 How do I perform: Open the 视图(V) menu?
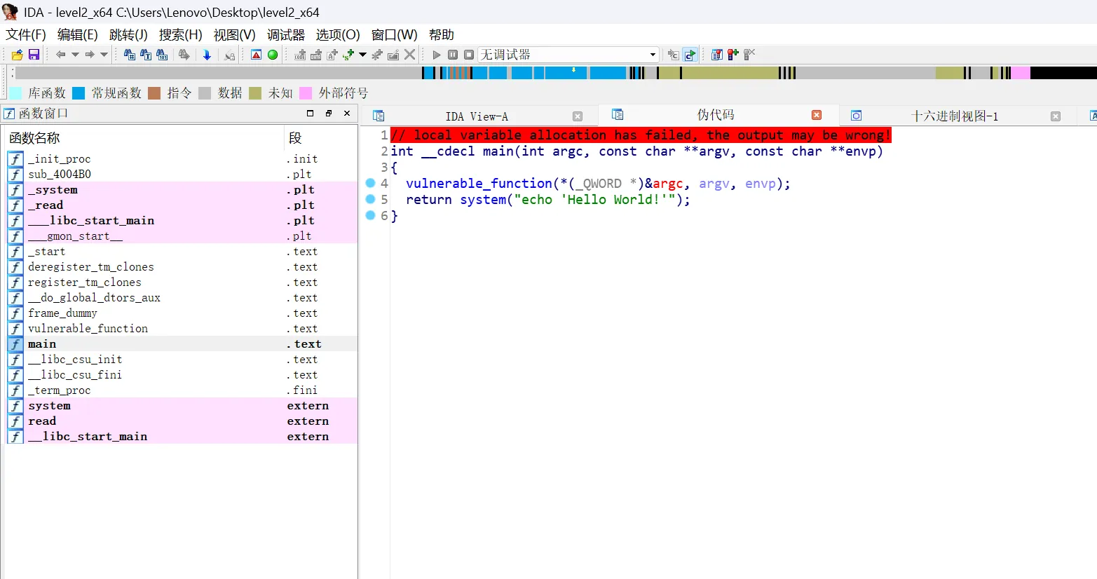234,34
